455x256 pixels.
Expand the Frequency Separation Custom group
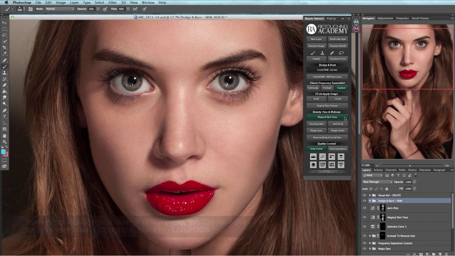click(370, 243)
